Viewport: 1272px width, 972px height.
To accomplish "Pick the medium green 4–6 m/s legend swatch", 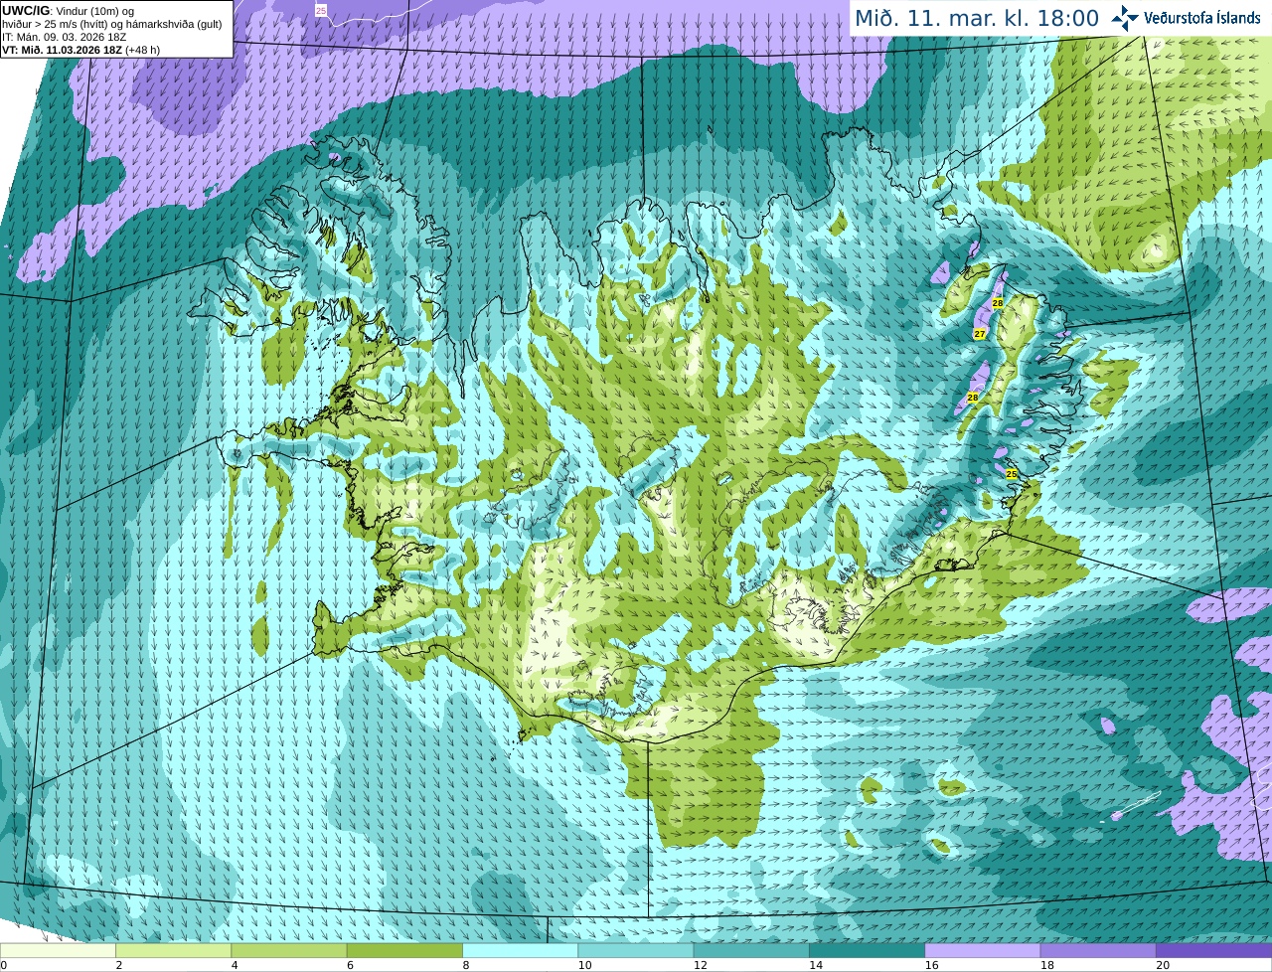I will [289, 950].
